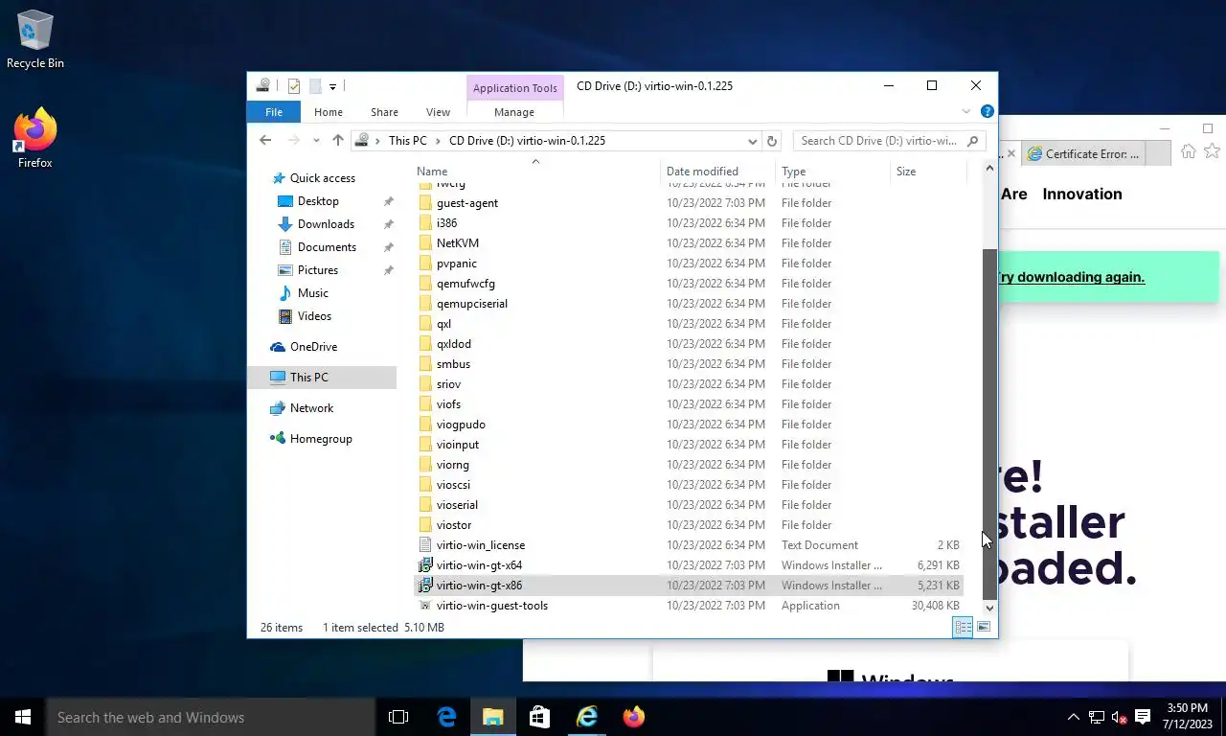Open Desktop in navigation pane
The image size is (1226, 736).
(318, 201)
